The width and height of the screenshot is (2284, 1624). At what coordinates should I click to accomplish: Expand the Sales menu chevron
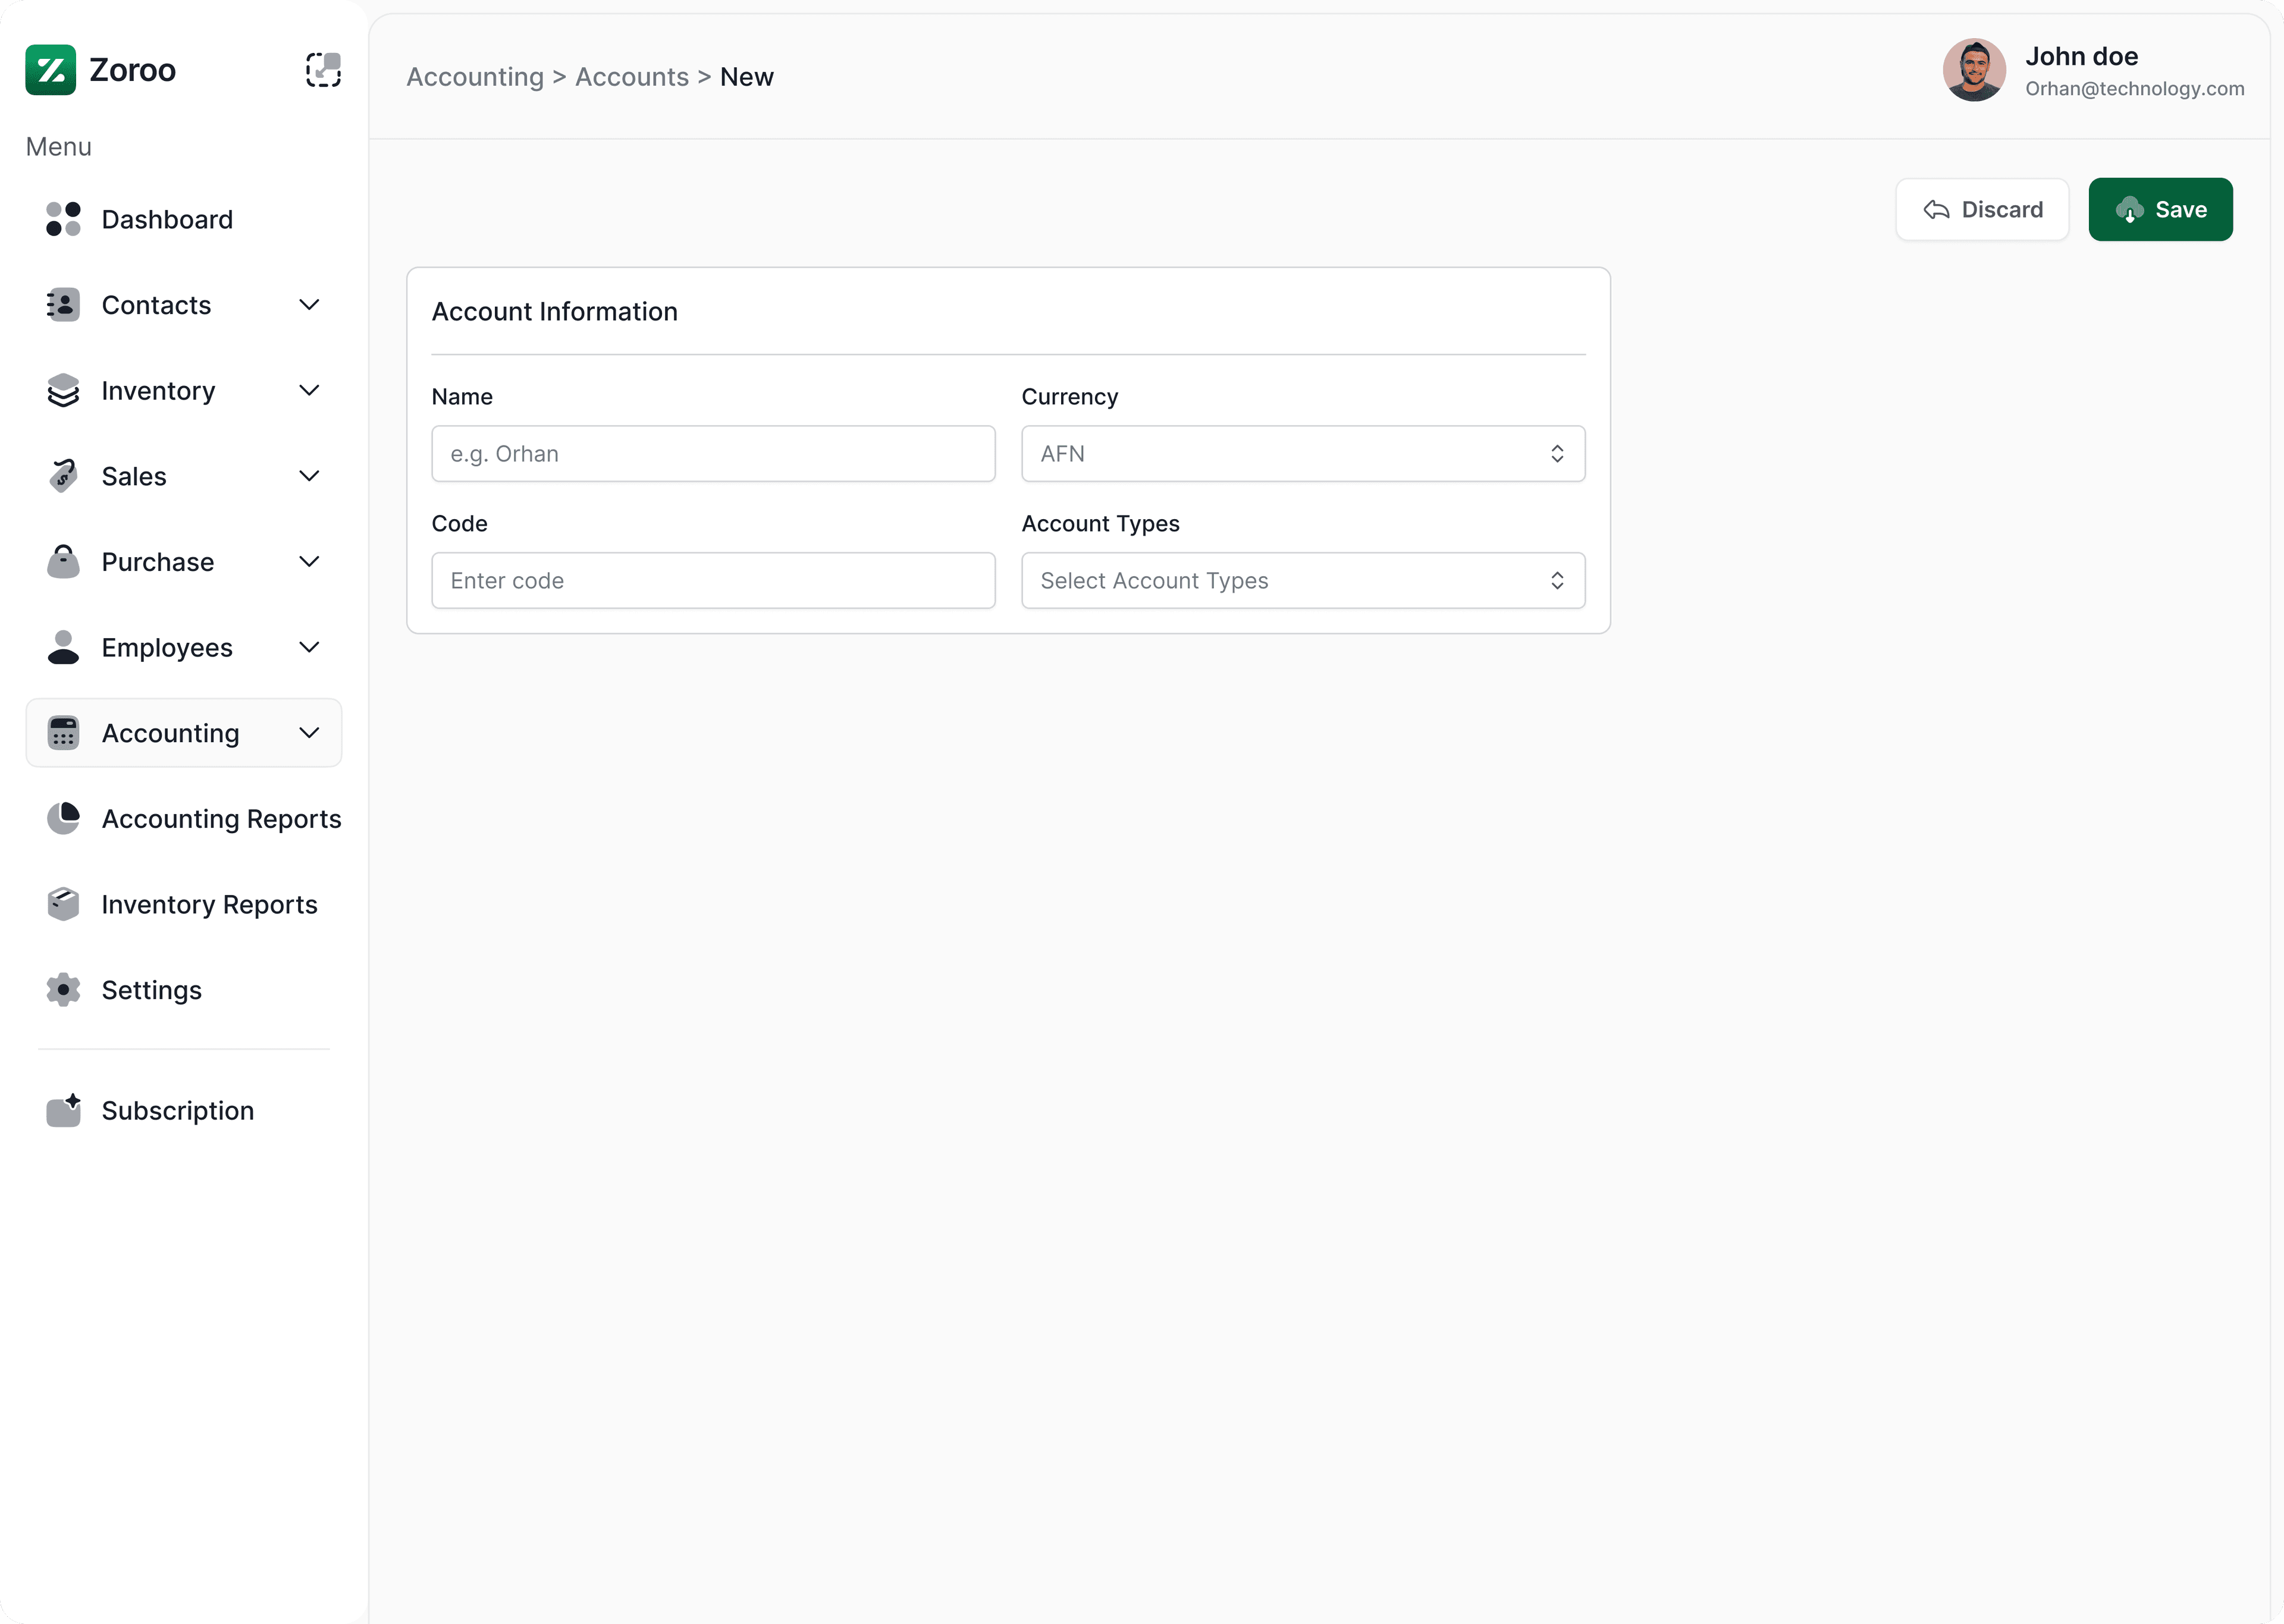[x=309, y=476]
